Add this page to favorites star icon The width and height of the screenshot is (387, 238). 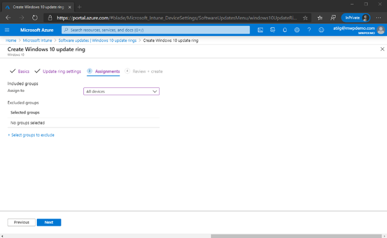(306, 18)
